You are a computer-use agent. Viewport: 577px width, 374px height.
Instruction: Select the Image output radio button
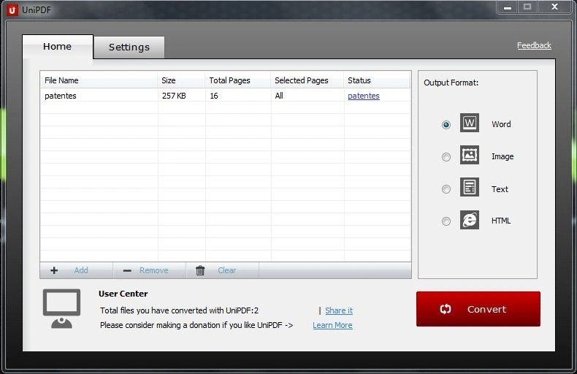coord(446,157)
